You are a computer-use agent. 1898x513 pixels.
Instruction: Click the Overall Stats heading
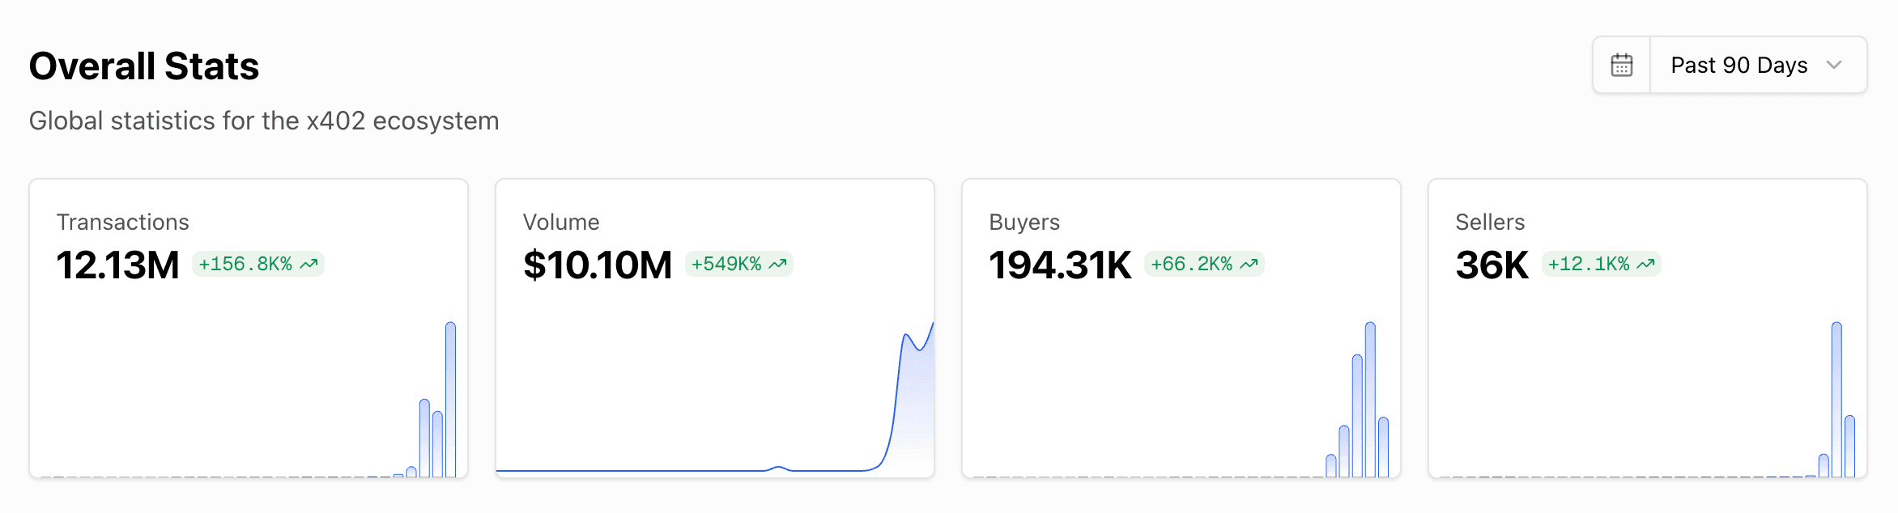(x=144, y=66)
